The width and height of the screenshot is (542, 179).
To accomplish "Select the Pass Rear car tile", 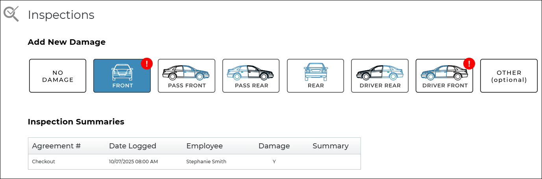I will point(251,76).
